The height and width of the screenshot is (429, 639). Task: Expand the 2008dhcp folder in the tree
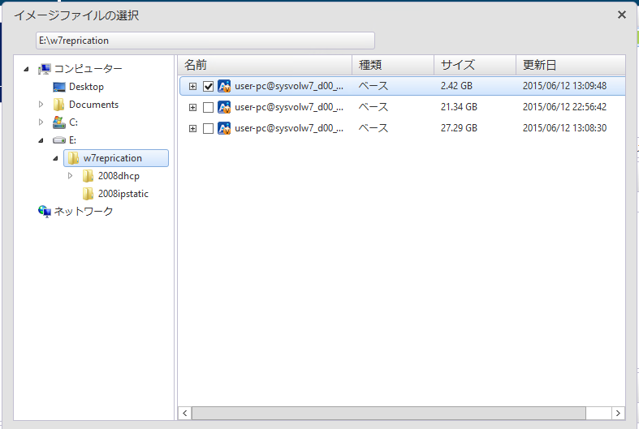click(x=70, y=176)
